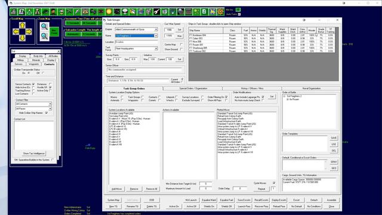Select the FT Nice 006 ship row
The width and height of the screenshot is (382, 215).
[261, 42]
